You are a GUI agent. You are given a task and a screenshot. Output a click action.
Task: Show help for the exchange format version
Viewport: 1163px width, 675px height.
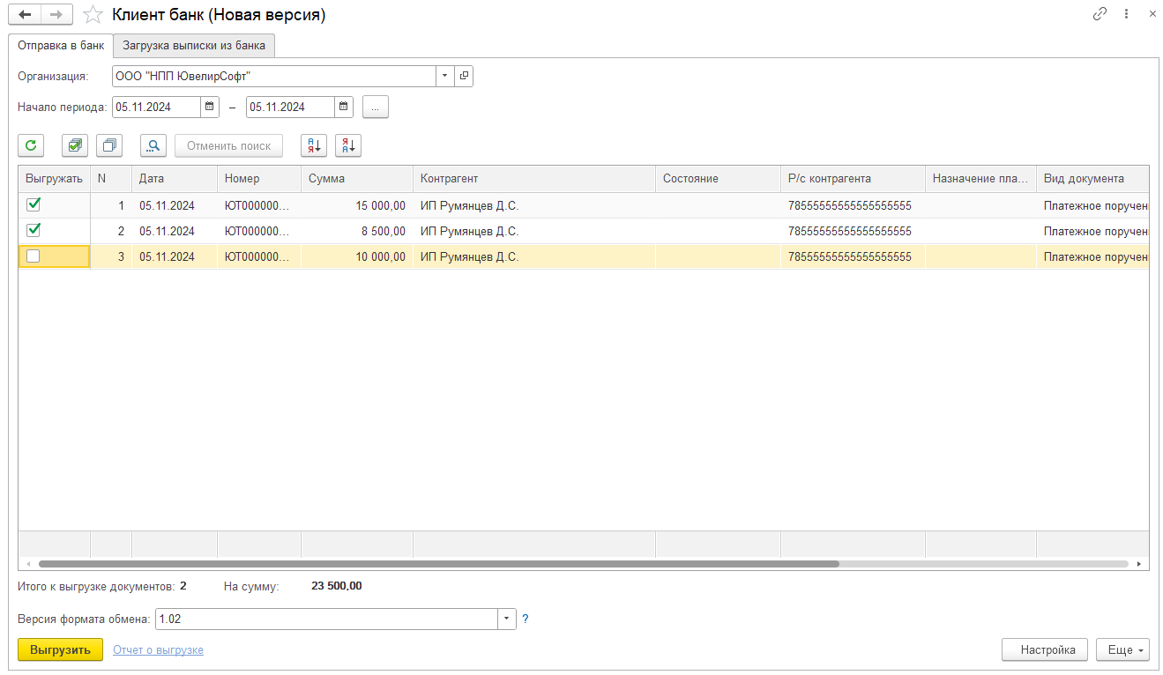click(x=526, y=619)
